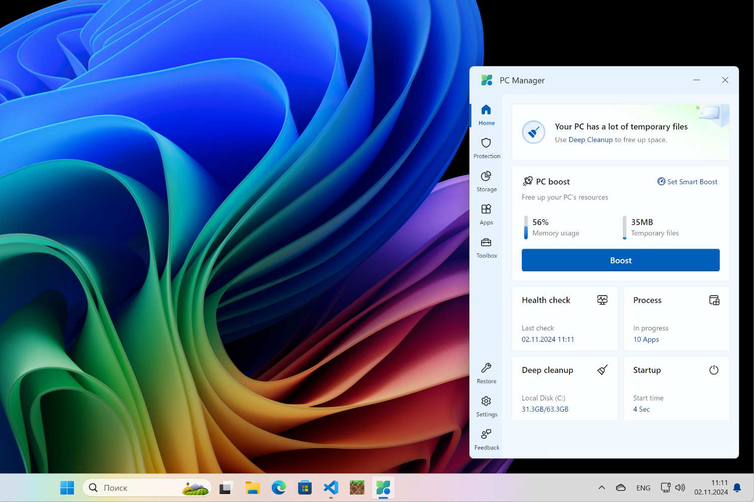Open the notifications bell icon
The width and height of the screenshot is (754, 502).
coord(737,487)
